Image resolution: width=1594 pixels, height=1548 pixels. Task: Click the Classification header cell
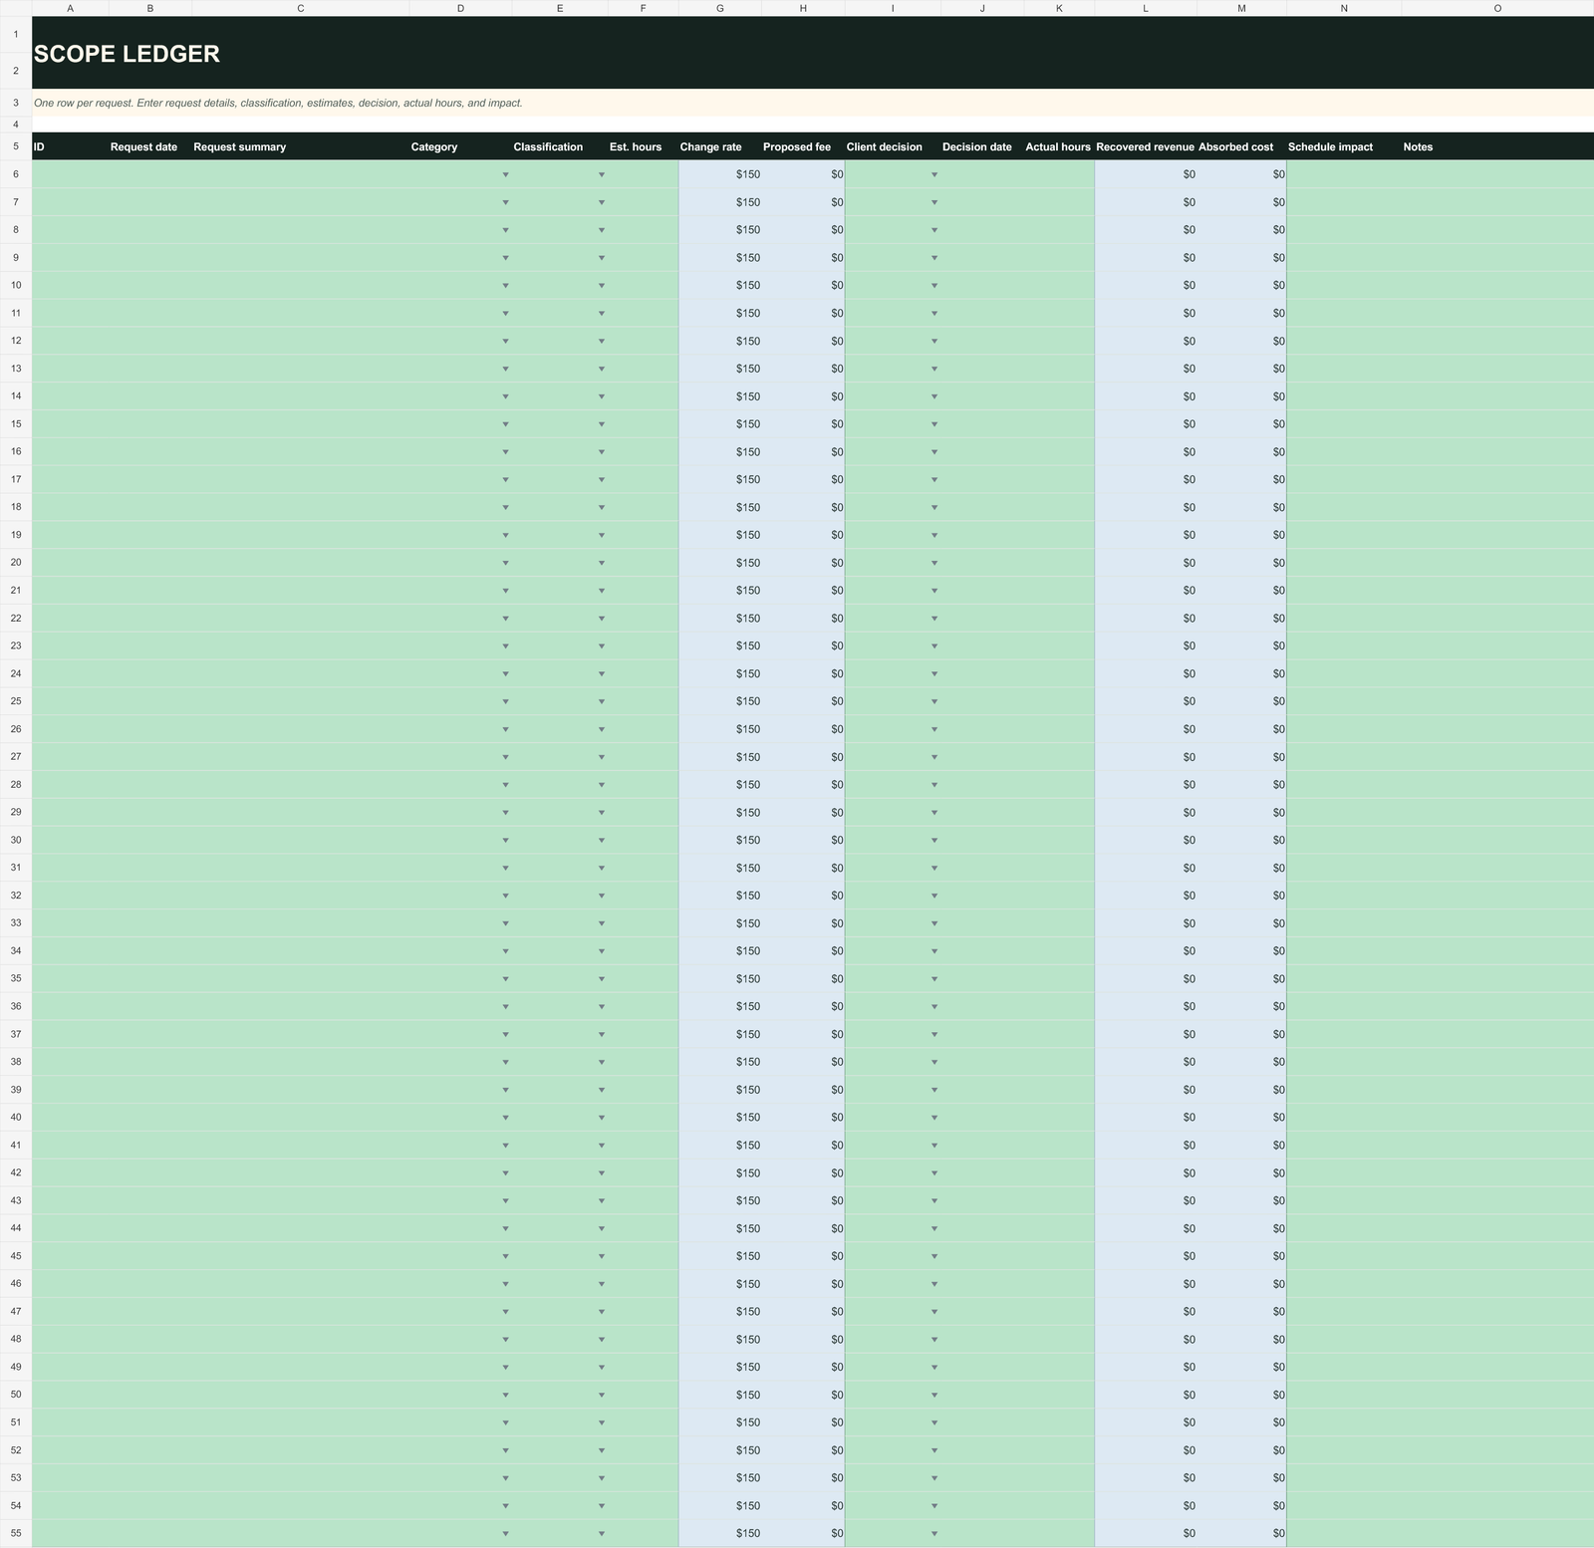[560, 146]
